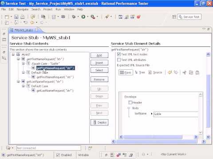Screen dimensions: 213x159
Task: Open the Debug dropdown arrow
Action: point(78,17)
